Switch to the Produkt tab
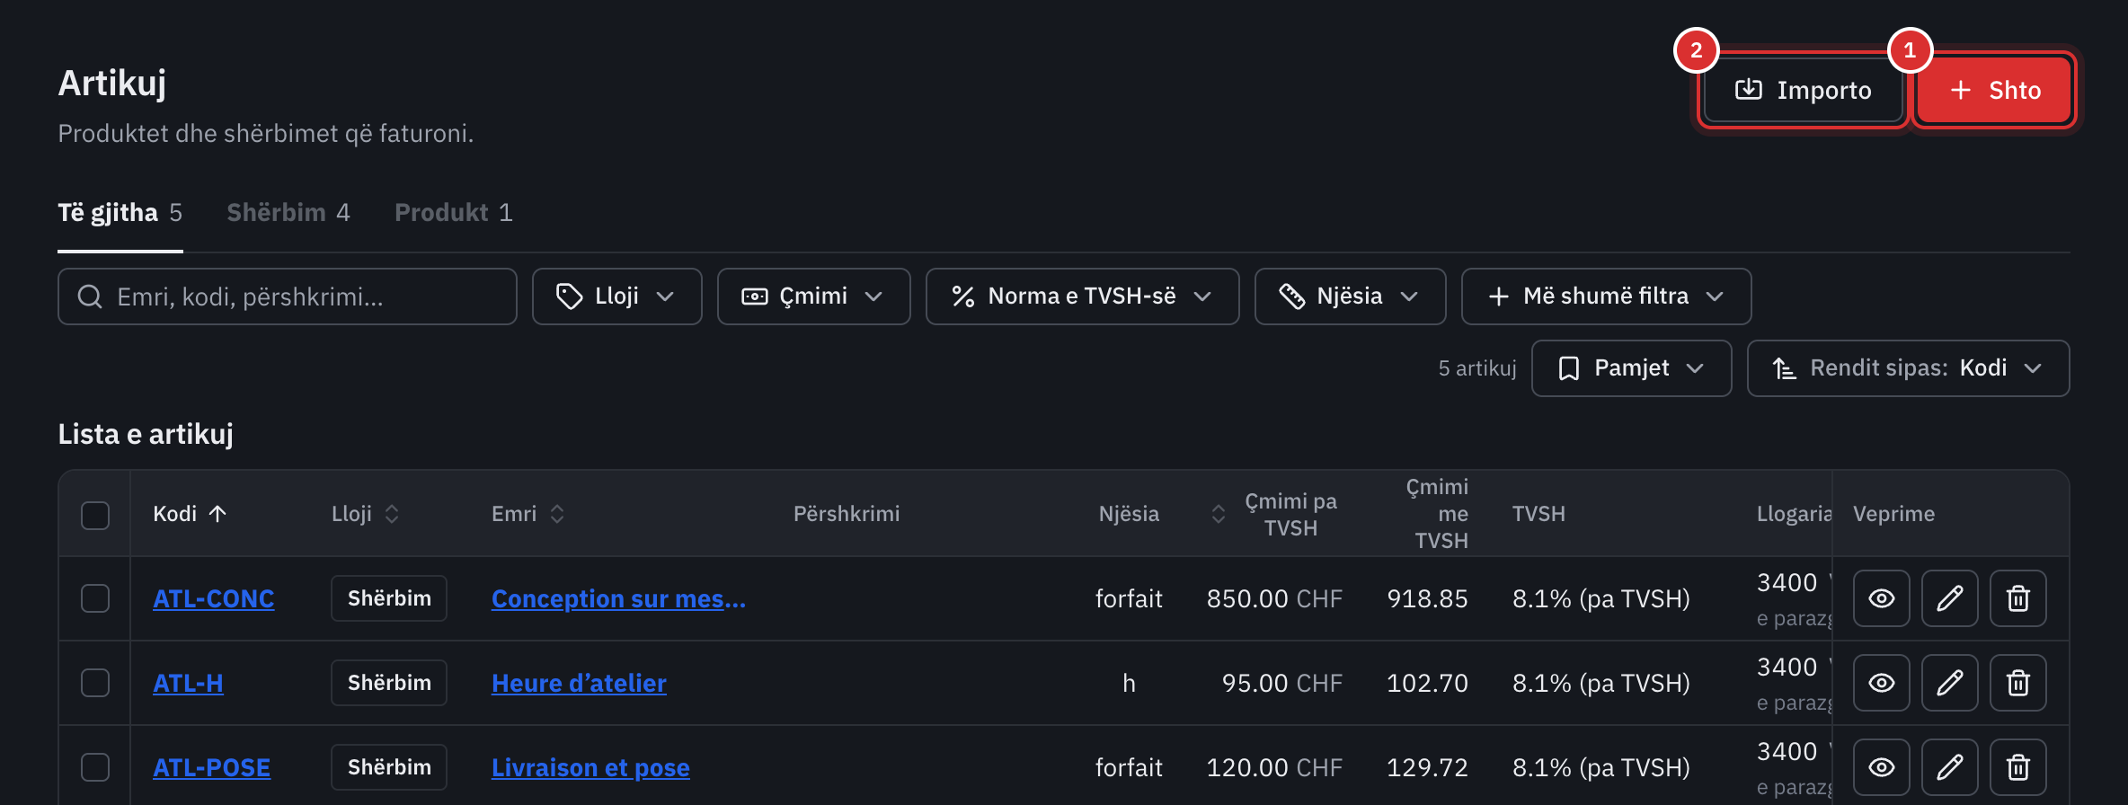This screenshot has width=2128, height=805. coord(454,213)
